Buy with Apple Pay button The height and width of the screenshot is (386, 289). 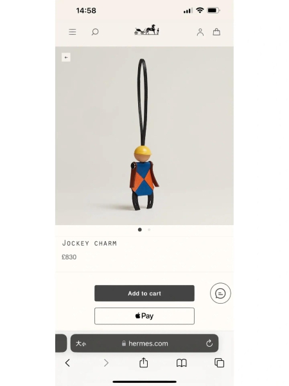144,316
